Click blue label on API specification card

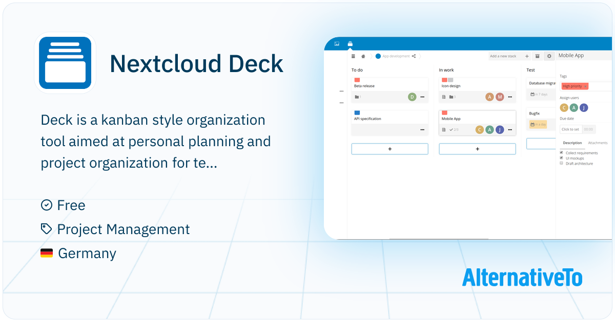[x=357, y=112]
